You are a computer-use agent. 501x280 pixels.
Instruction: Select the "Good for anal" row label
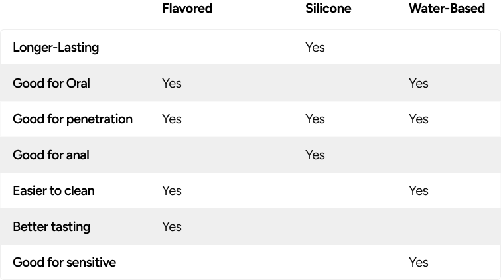coord(50,155)
